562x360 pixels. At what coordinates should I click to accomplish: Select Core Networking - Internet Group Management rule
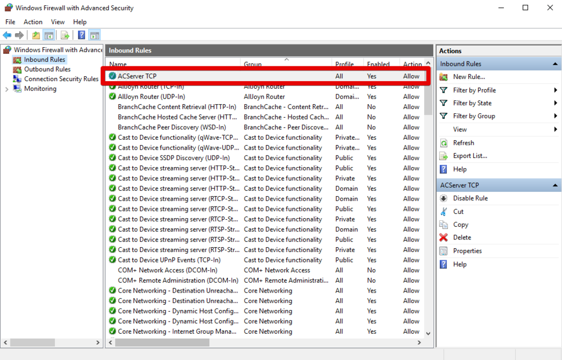coord(265,332)
